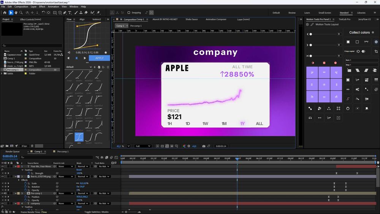This screenshot has width=380, height=214.
Task: Click the crop icon in Motion Tools panel
Action: (376, 51)
